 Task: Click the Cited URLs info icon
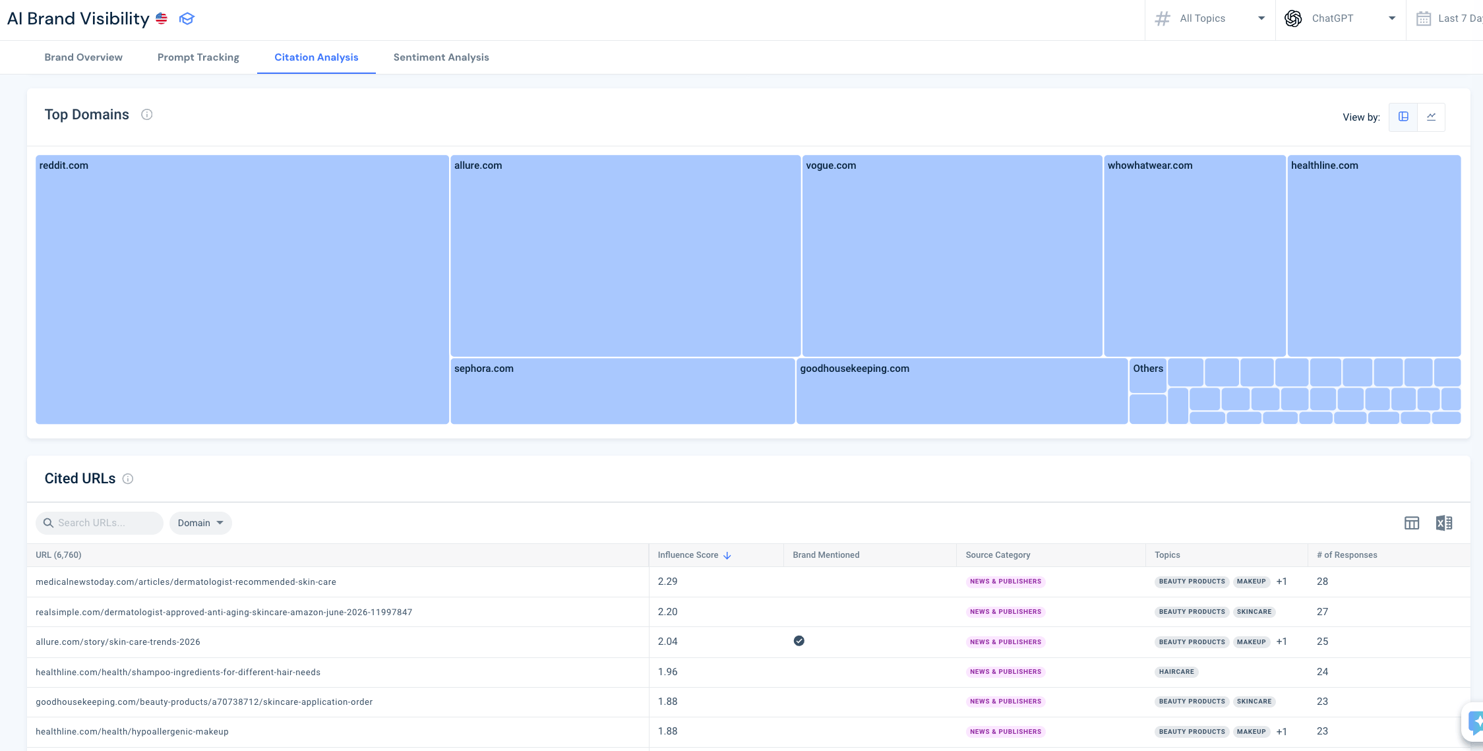coord(128,479)
